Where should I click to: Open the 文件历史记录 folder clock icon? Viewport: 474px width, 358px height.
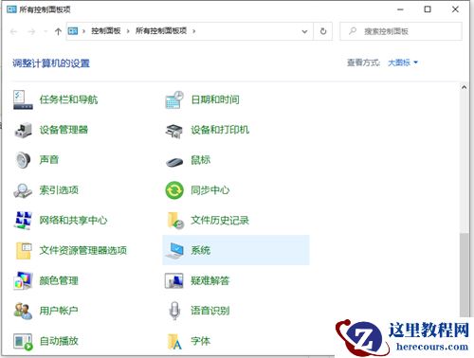point(175,220)
